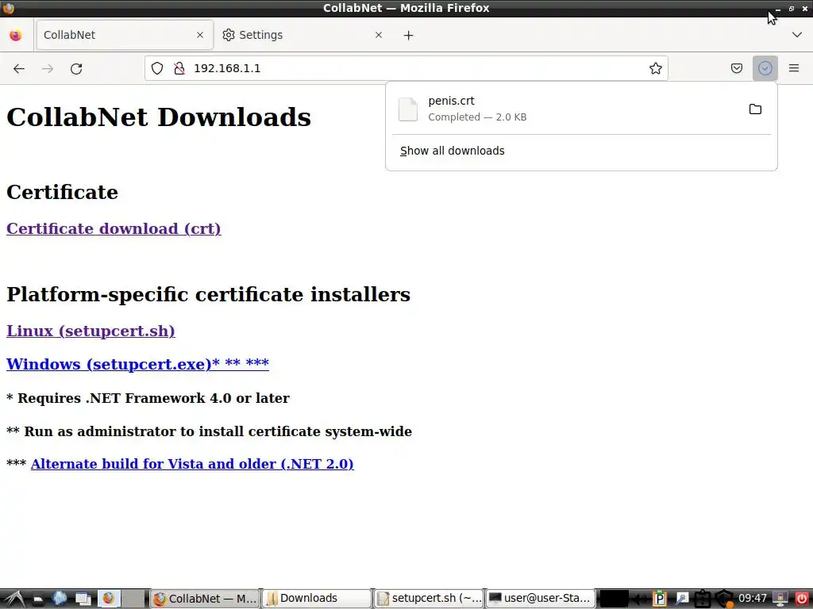This screenshot has height=609, width=813.
Task: Click the penis.crt file icon in downloads panel
Action: (x=408, y=109)
